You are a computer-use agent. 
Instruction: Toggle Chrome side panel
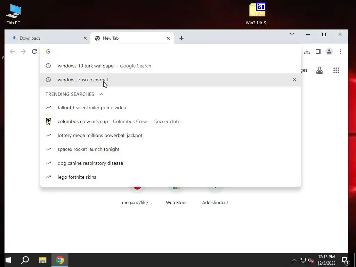coord(318,51)
